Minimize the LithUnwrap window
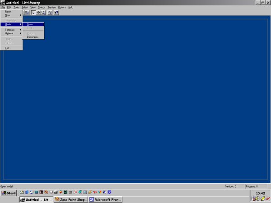The image size is (271, 203). [x=258, y=3]
